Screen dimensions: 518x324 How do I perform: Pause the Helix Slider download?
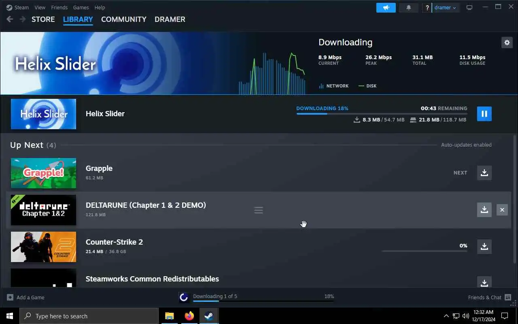[x=484, y=114]
